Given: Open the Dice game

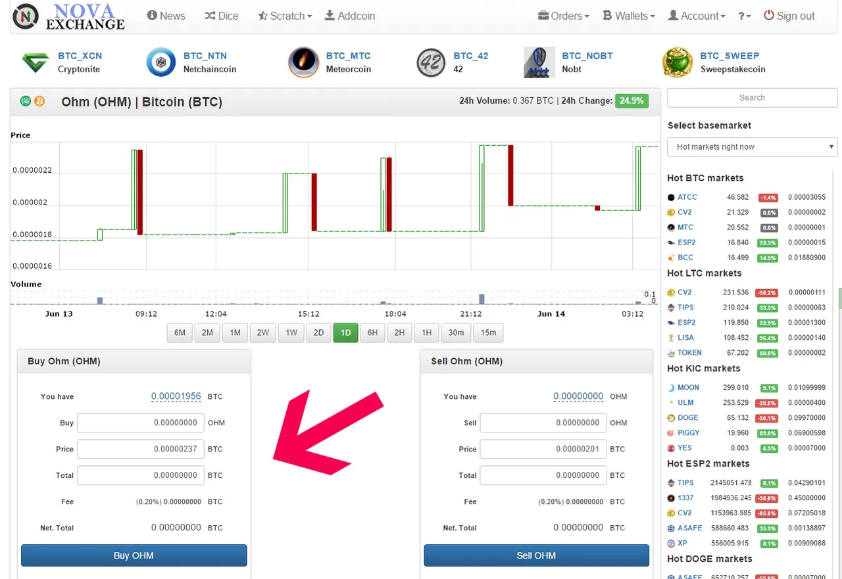Looking at the screenshot, I should [222, 16].
